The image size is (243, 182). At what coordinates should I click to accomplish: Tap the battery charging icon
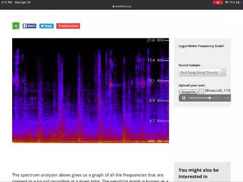238,3
